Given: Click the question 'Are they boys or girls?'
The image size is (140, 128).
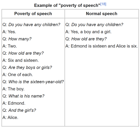Looking at the screenshot, I should point(30,68).
